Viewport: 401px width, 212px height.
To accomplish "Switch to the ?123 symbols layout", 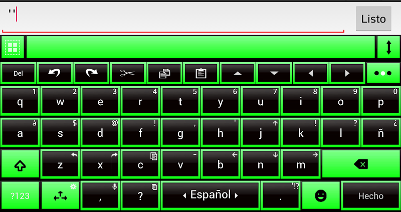I will 20,195.
